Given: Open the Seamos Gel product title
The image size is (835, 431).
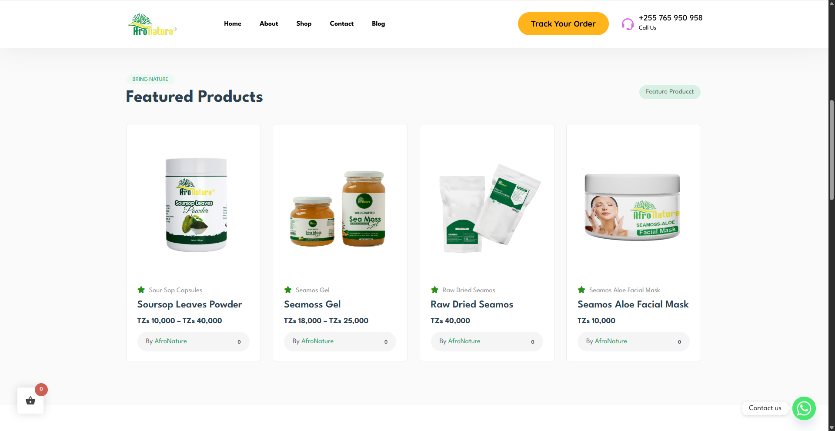Looking at the screenshot, I should [312, 304].
